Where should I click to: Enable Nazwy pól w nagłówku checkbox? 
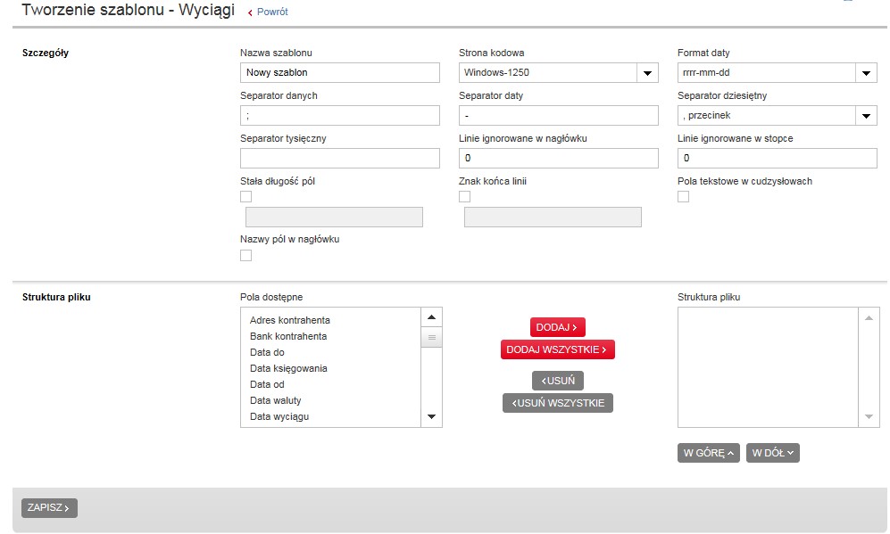246,256
